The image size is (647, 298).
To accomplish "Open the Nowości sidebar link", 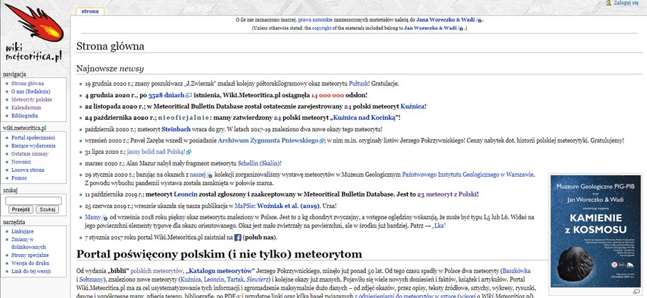I will pos(21,162).
